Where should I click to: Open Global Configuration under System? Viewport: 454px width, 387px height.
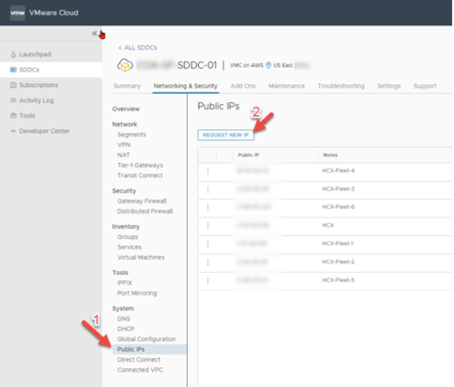pyautogui.click(x=146, y=339)
